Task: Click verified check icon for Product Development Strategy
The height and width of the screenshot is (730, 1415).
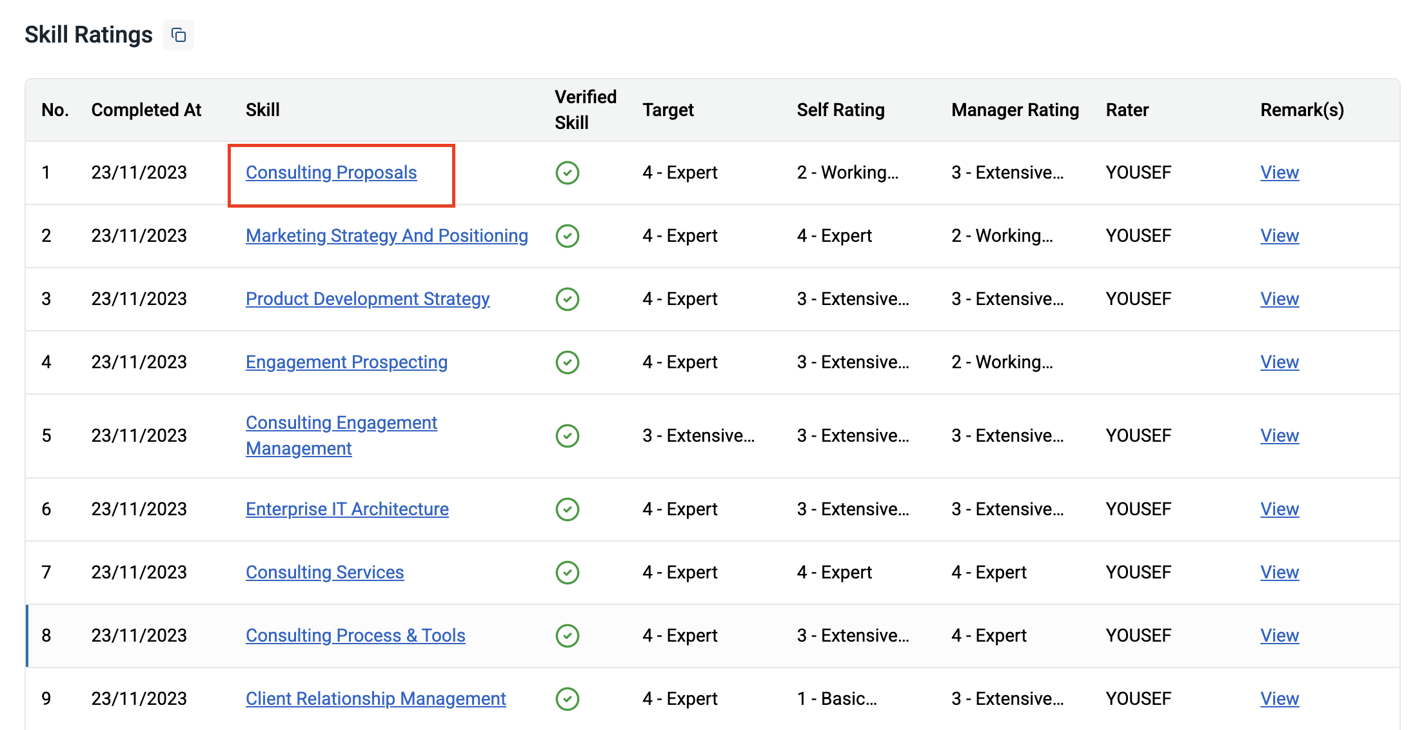Action: pyautogui.click(x=567, y=299)
